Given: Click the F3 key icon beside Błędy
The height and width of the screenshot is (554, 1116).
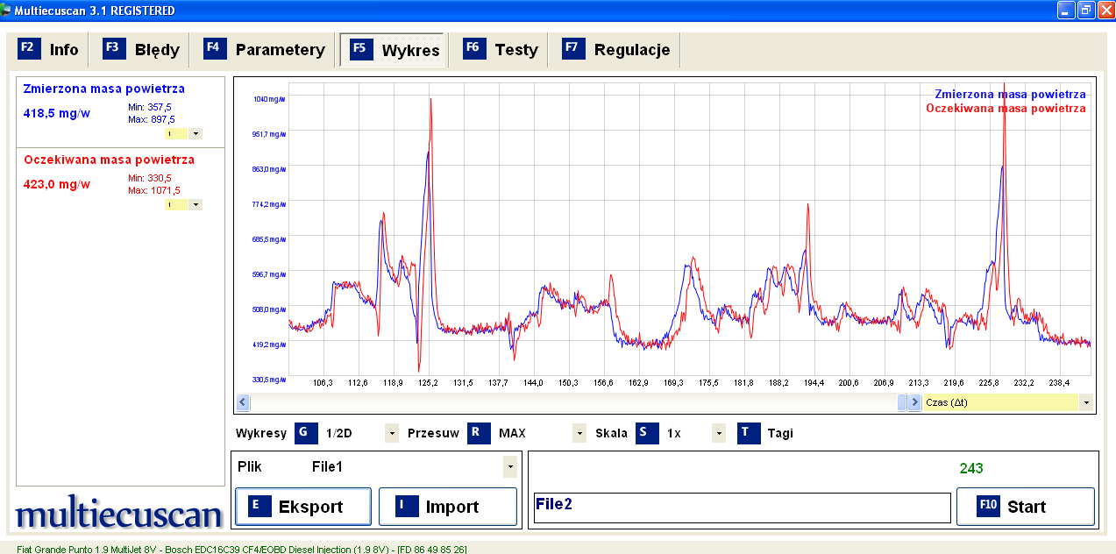Looking at the screenshot, I should point(115,48).
